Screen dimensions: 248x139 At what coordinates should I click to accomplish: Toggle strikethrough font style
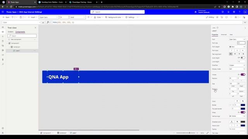243,51
